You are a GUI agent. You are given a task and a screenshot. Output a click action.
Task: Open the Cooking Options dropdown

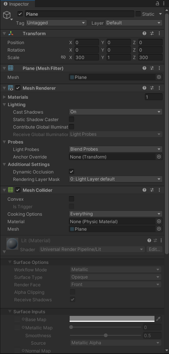115,214
